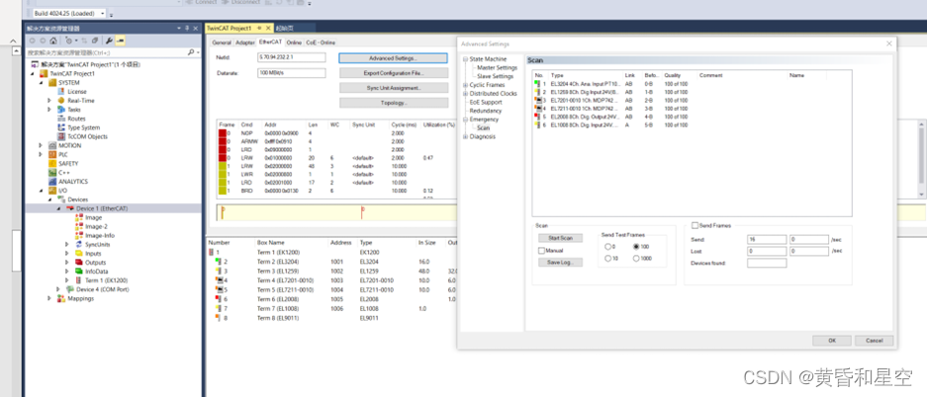Image resolution: width=927 pixels, height=397 pixels.
Task: Click the SAFETY node icon
Action: [53, 163]
